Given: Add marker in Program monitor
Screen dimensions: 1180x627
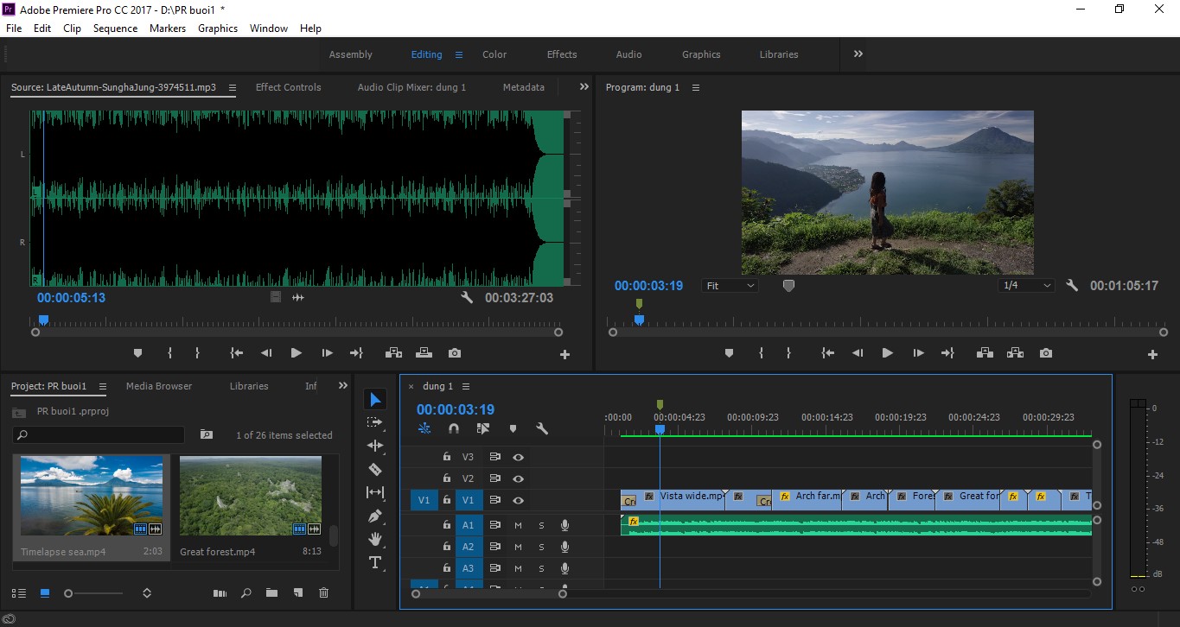Looking at the screenshot, I should click(729, 353).
